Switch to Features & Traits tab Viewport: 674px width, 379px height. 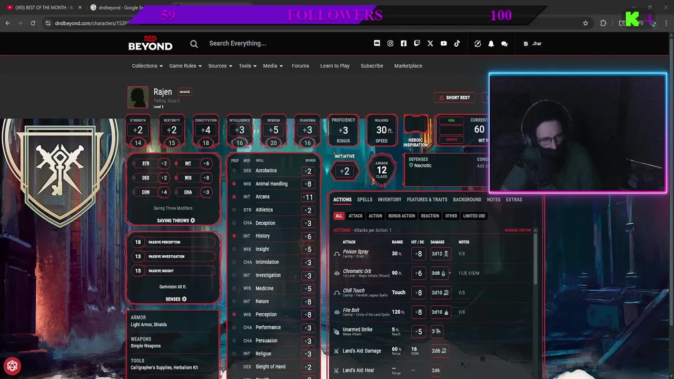[x=427, y=200]
